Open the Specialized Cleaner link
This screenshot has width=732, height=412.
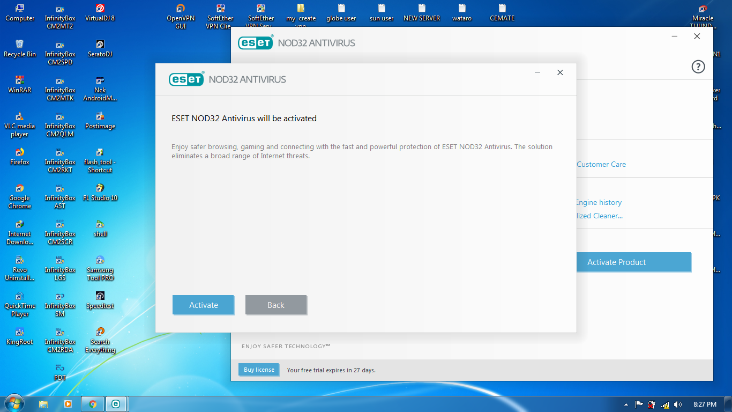coord(600,216)
